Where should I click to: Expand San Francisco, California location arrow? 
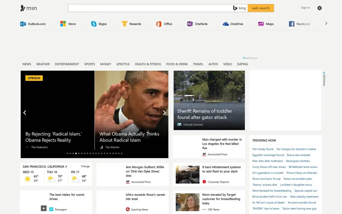coord(66,167)
